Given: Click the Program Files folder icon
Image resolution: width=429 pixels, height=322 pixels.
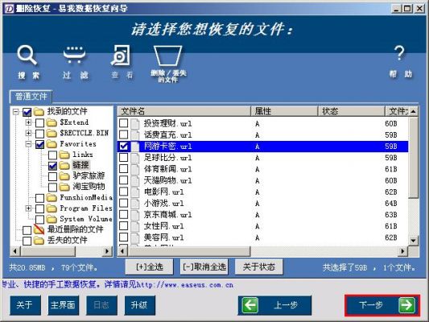Looking at the screenshot, I should tap(52, 208).
